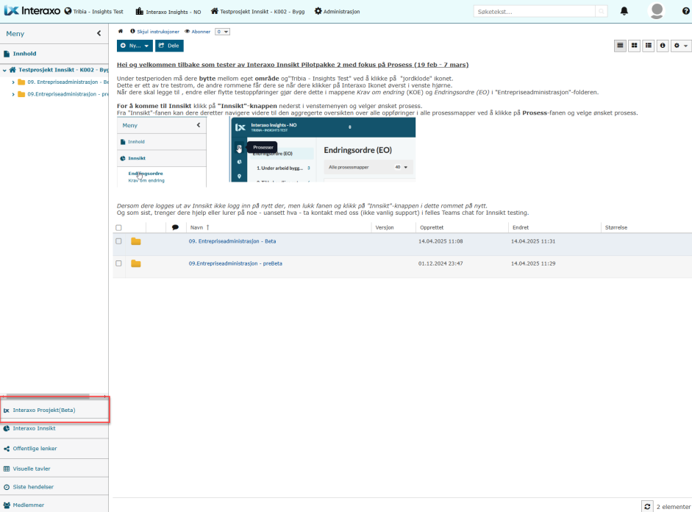Focus the Søketekst search field

[x=535, y=12]
